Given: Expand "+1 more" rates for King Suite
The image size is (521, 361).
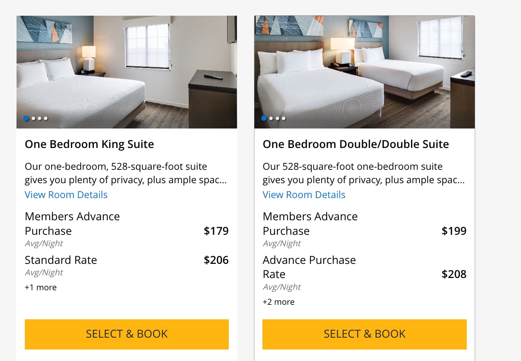Looking at the screenshot, I should pos(40,288).
